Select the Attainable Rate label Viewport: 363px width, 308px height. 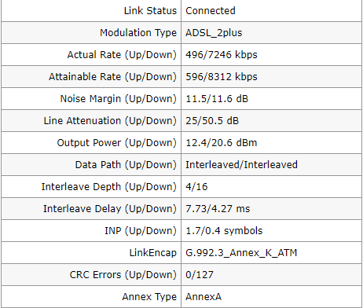click(112, 77)
